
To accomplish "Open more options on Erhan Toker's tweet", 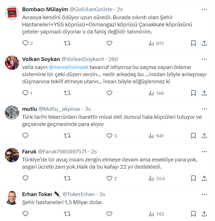I will click(204, 194).
